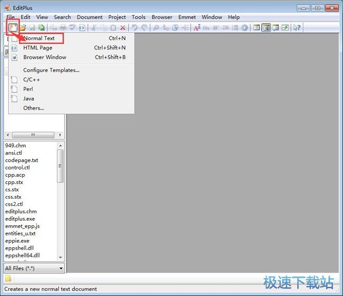Screen dimensions: 343x296
Task: Click the Find magnifier icon
Action: coord(156,28)
